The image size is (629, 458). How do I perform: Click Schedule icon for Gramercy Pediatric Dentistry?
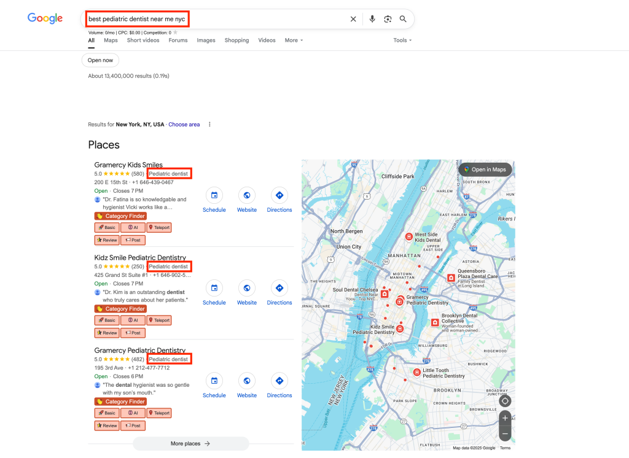[x=214, y=381]
